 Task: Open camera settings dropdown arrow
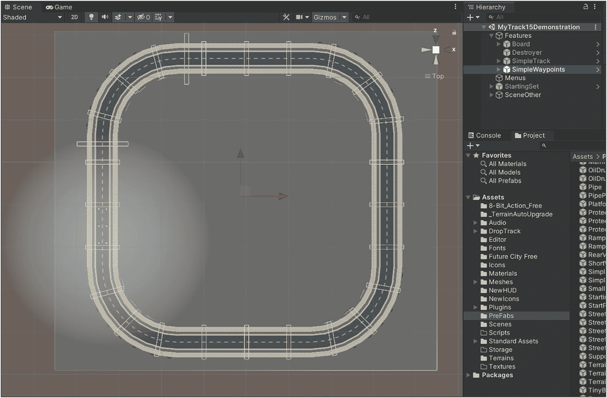tap(307, 17)
